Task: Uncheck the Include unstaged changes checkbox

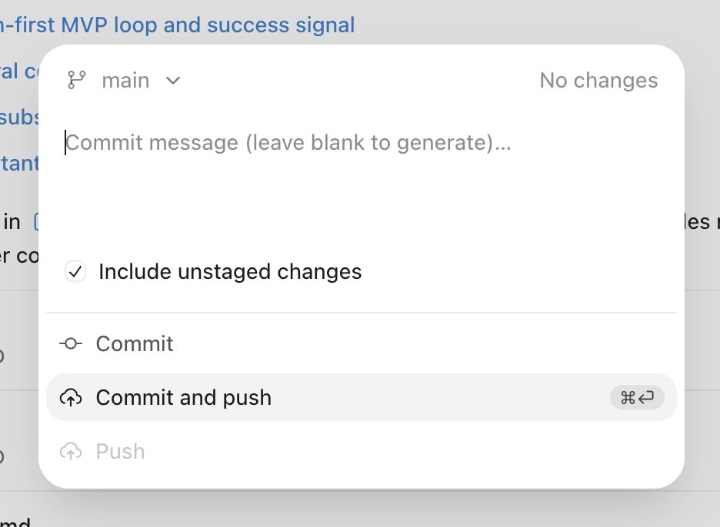Action: 75,271
